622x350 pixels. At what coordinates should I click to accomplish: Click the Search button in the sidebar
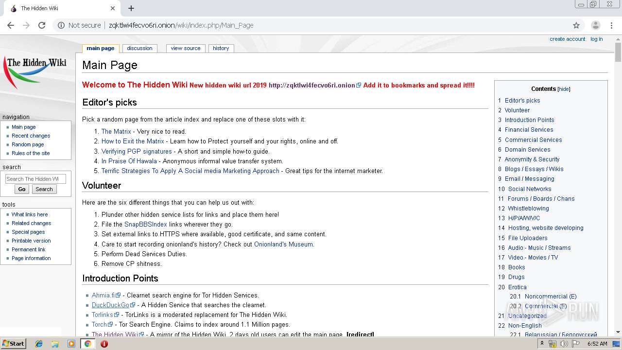click(x=44, y=189)
